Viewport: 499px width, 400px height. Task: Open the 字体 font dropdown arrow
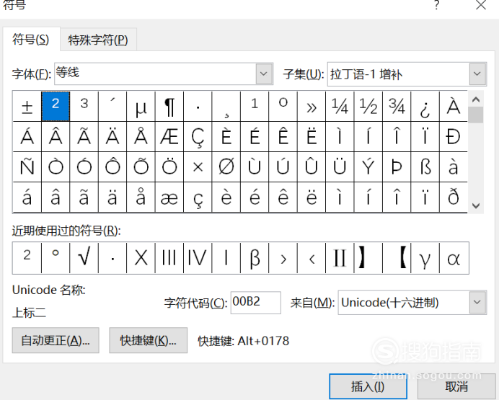[264, 74]
